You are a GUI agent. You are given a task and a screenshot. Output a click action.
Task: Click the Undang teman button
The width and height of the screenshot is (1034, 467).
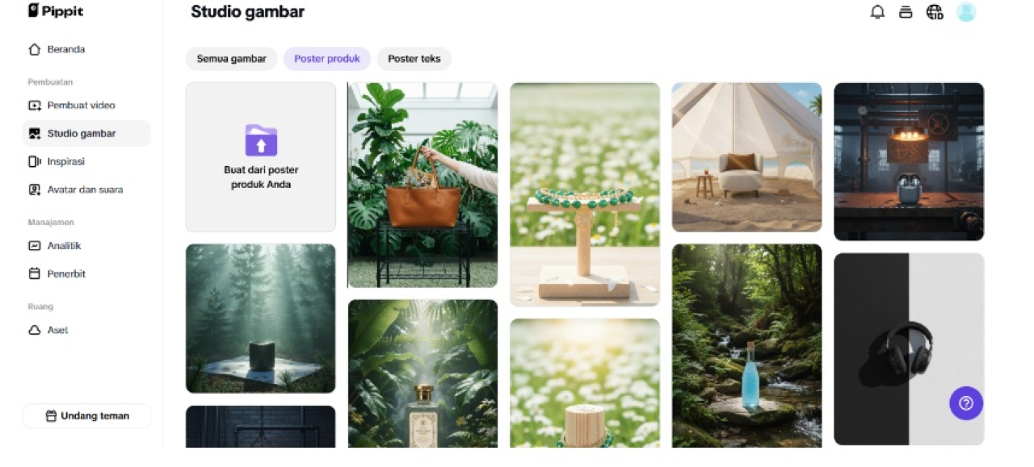point(86,416)
